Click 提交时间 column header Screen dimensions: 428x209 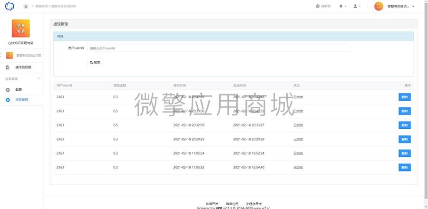180,85
